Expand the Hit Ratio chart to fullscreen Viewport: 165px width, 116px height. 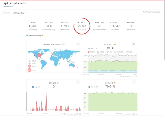point(134,83)
